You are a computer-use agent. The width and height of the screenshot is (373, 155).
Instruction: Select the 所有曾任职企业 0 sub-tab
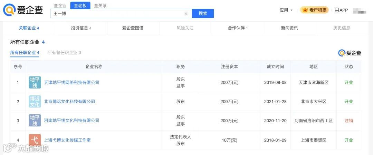coord(64,53)
